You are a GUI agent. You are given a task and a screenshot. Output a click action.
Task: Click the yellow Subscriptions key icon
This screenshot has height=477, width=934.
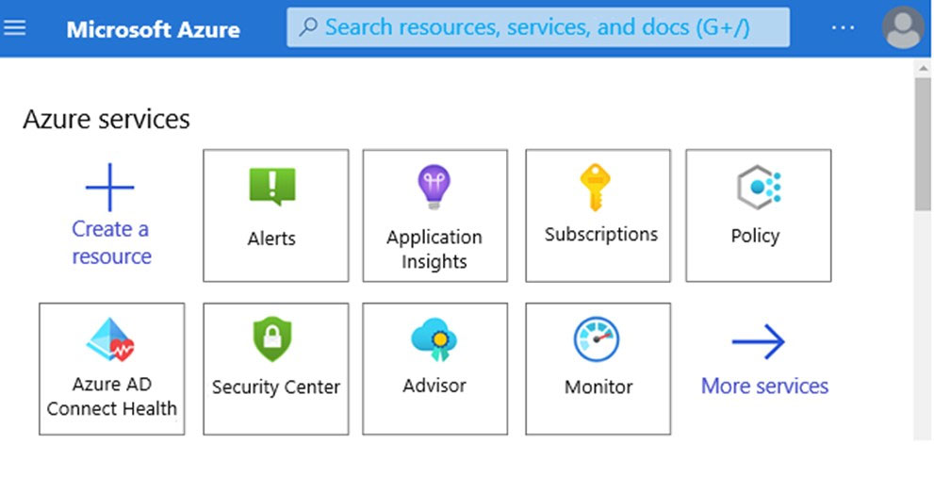(596, 187)
